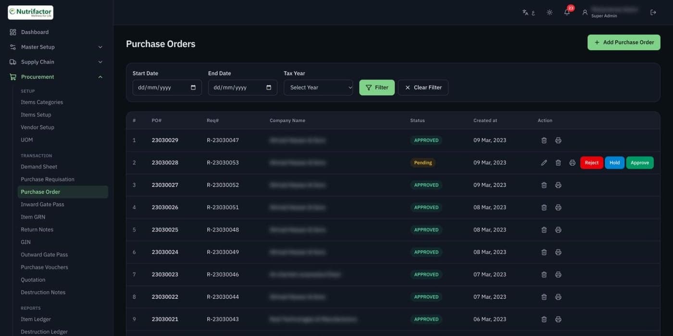The width and height of the screenshot is (673, 336).
Task: Open Items Categories in sidebar
Action: coord(42,102)
